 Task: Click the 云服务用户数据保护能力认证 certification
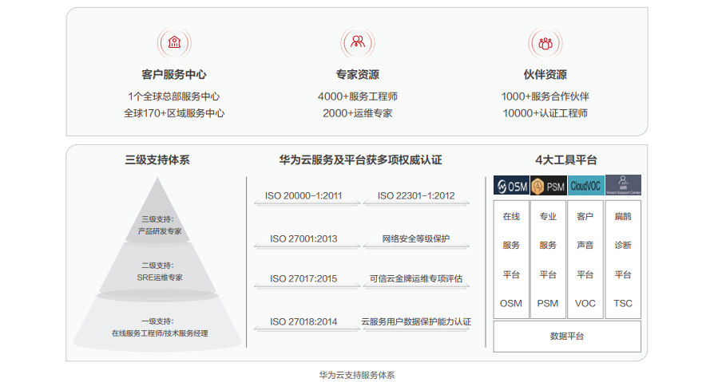[x=416, y=322]
